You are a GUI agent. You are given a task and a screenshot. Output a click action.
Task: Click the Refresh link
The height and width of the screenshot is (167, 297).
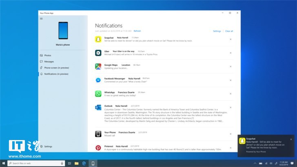pyautogui.click(x=137, y=31)
